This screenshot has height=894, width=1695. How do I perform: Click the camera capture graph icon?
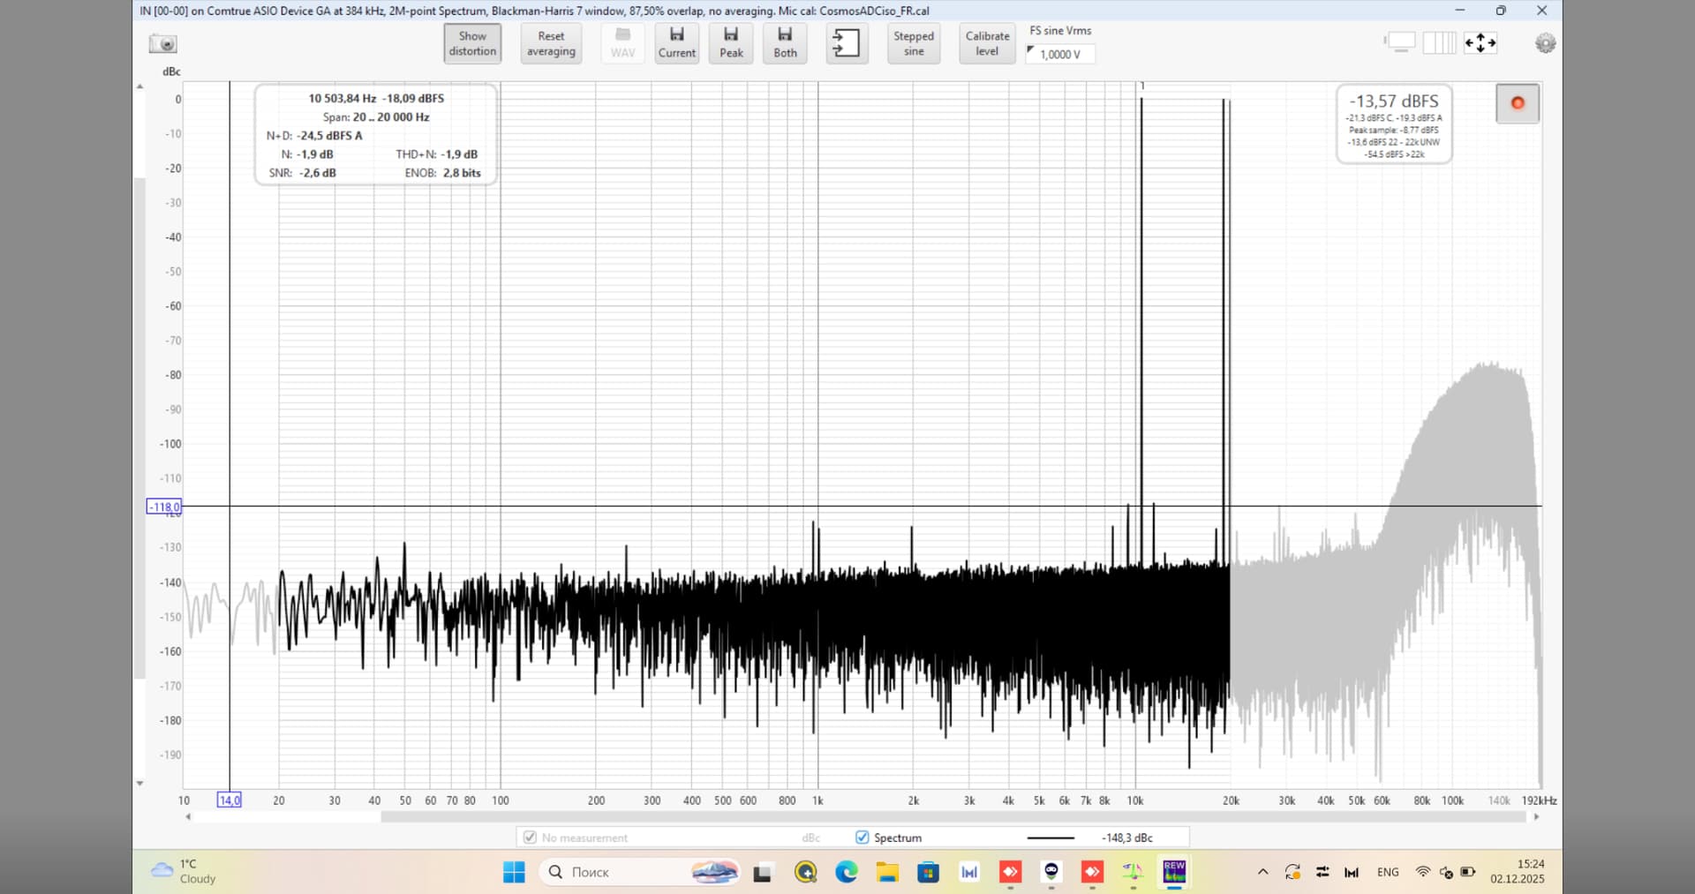pos(163,43)
